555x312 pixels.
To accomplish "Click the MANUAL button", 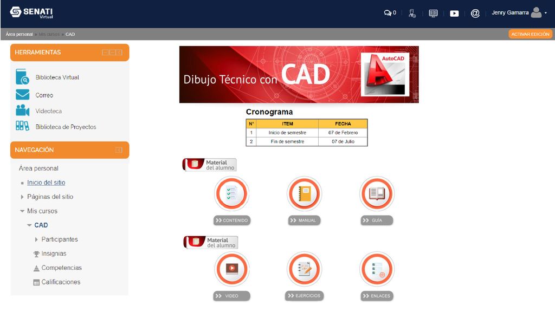I will click(x=305, y=220).
